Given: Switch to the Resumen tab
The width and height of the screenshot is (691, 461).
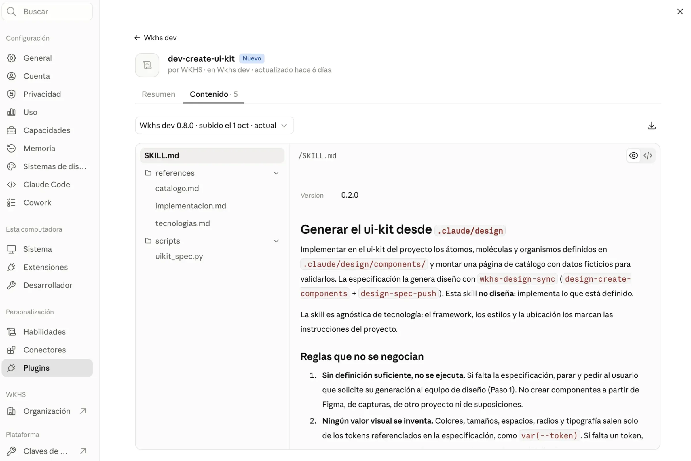Looking at the screenshot, I should 158,94.
